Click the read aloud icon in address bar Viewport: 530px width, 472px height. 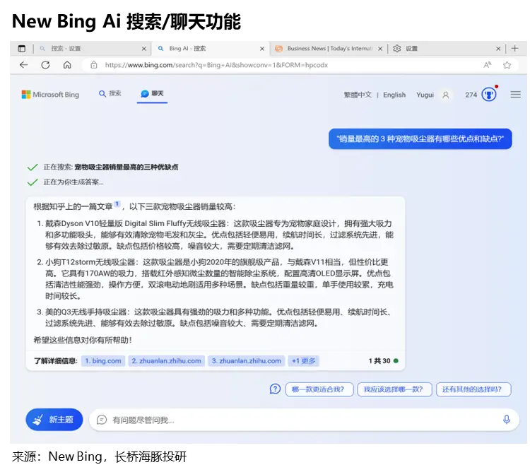[x=487, y=65]
